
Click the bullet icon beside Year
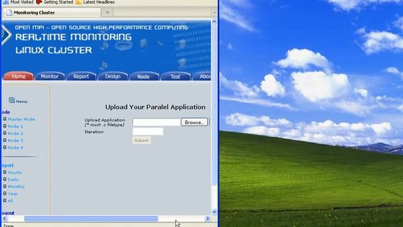(4, 194)
